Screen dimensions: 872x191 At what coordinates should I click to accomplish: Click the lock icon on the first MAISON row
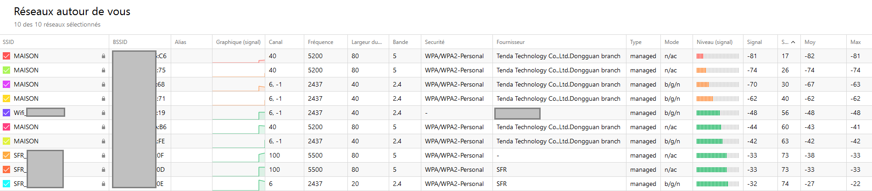[x=103, y=56]
